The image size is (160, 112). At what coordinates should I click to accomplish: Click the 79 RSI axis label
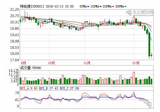click(17, 93)
